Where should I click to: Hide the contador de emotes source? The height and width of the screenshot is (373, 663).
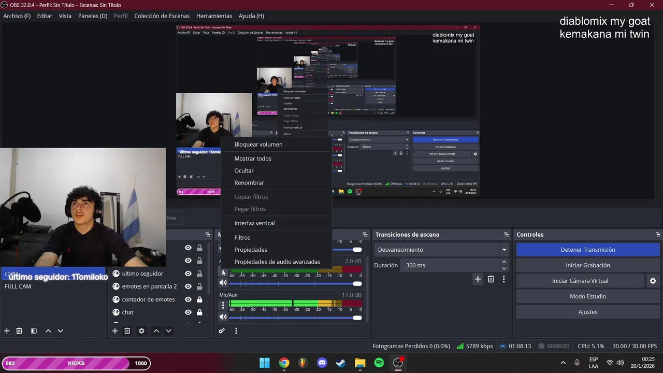pos(188,299)
